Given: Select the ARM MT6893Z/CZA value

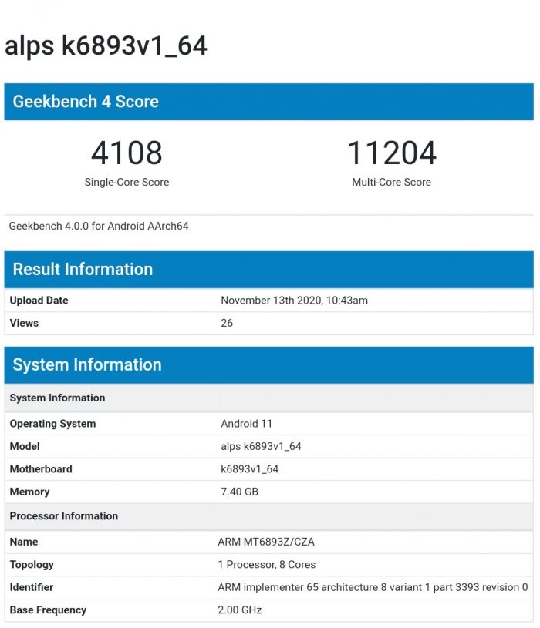Looking at the screenshot, I should 266,542.
